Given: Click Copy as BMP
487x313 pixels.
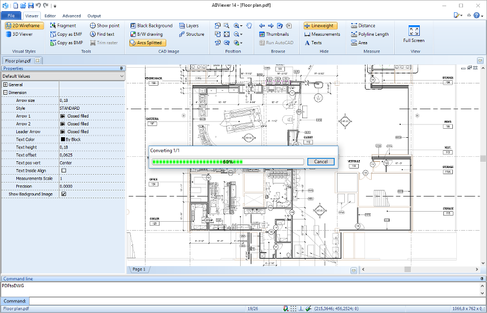Looking at the screenshot, I should tap(67, 43).
